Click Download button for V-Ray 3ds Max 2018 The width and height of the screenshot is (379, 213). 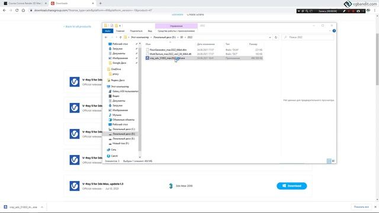(292, 186)
